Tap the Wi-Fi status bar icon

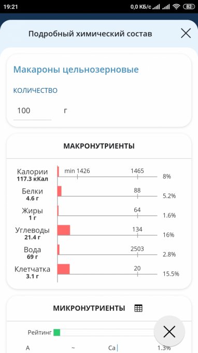click(176, 7)
